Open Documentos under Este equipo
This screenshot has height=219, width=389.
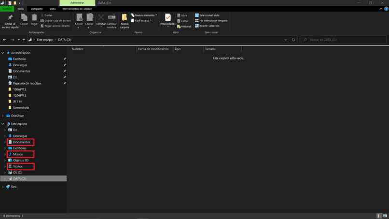22,142
